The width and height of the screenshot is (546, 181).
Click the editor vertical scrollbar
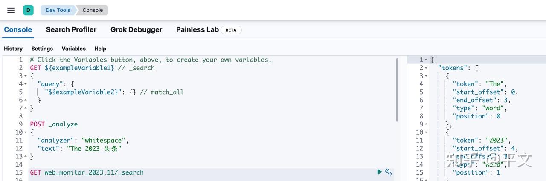[x=398, y=89]
